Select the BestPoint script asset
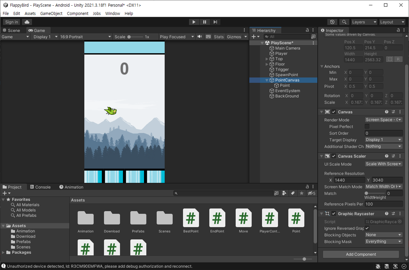This screenshot has width=409, height=270. click(x=191, y=220)
